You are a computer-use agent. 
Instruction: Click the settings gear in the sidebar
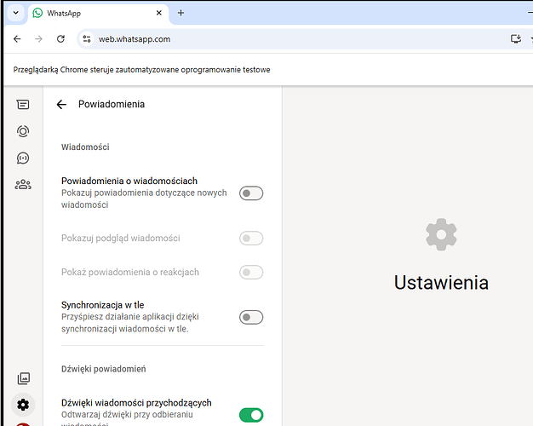[23, 404]
